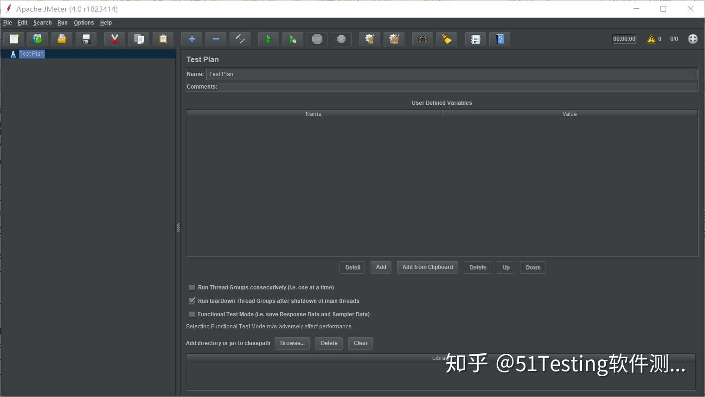This screenshot has height=397, width=705.
Task: Click the 0/0 thread count indicator
Action: (x=674, y=39)
